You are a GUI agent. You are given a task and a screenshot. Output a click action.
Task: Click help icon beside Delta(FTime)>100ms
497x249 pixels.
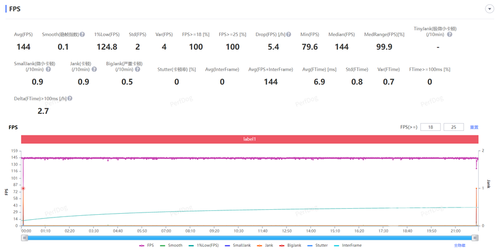[x=70, y=99]
